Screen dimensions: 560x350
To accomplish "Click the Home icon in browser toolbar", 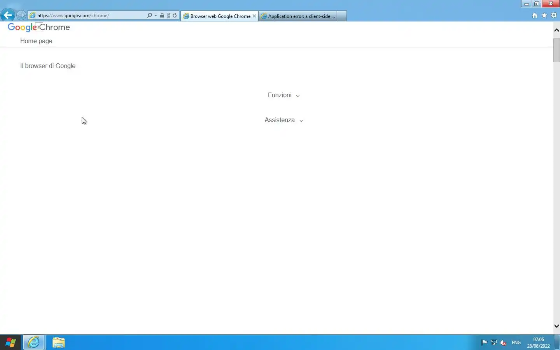I will 535,16.
